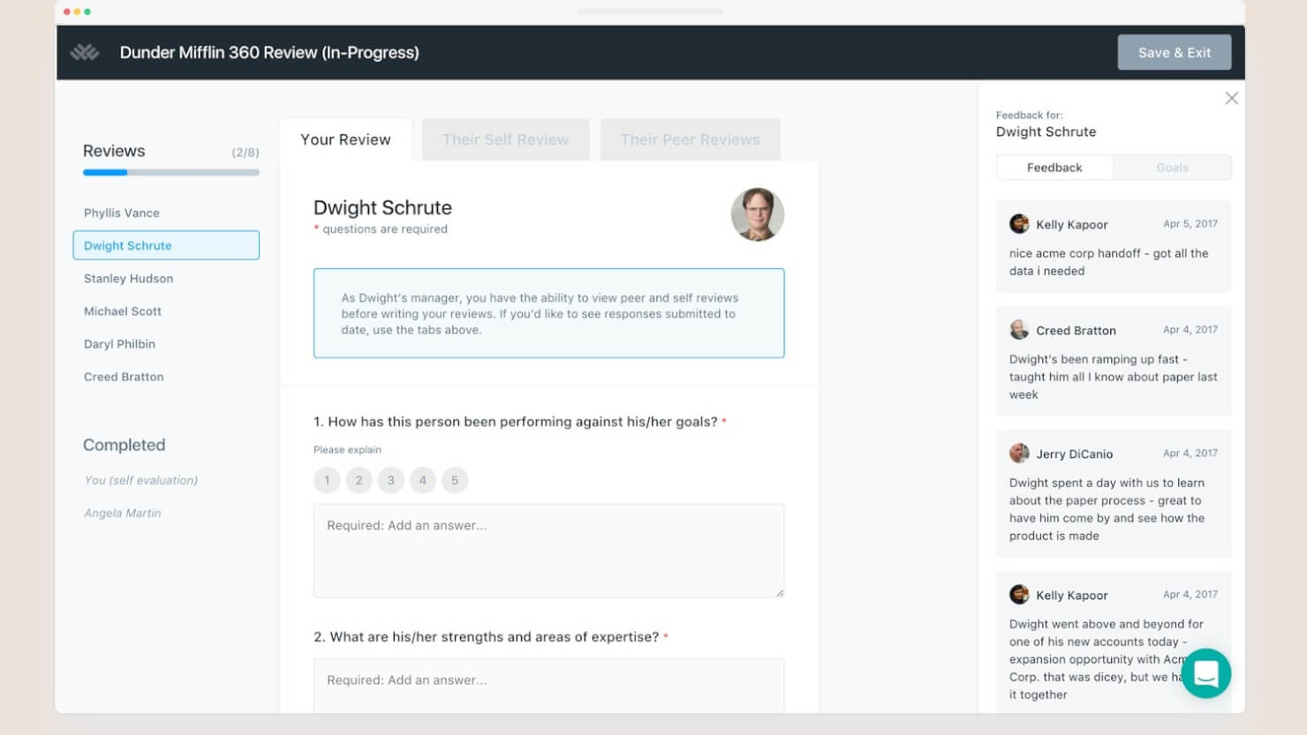Click the 'nice acme corp handoff' feedback card

click(x=1114, y=246)
